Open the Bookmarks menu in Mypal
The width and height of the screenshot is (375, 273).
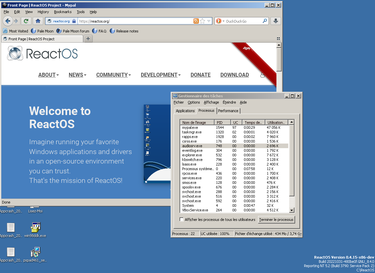[63, 12]
